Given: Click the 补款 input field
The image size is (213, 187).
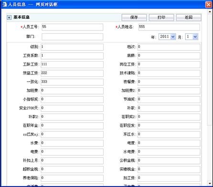Looking at the screenshot, I should [169, 108].
